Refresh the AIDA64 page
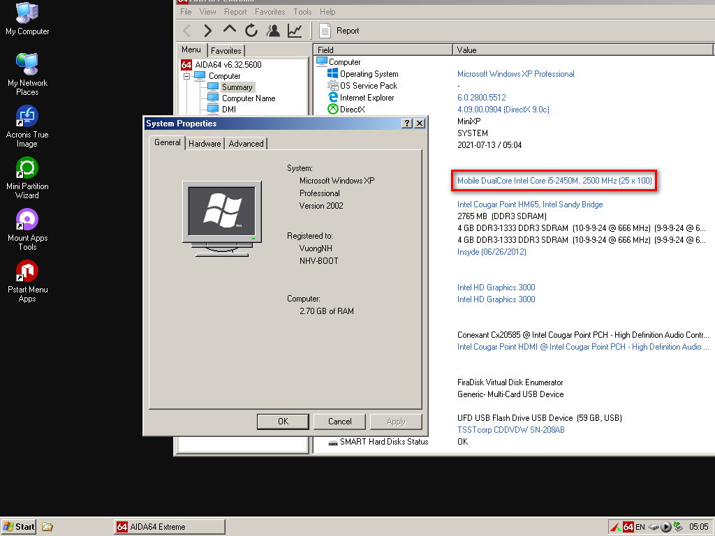This screenshot has width=715, height=536. point(251,31)
